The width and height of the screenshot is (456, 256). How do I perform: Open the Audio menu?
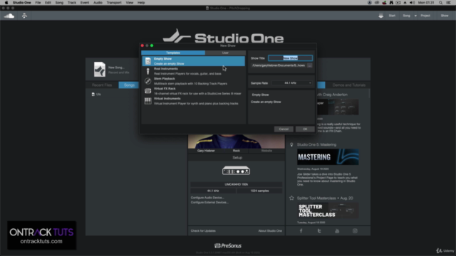98,3
